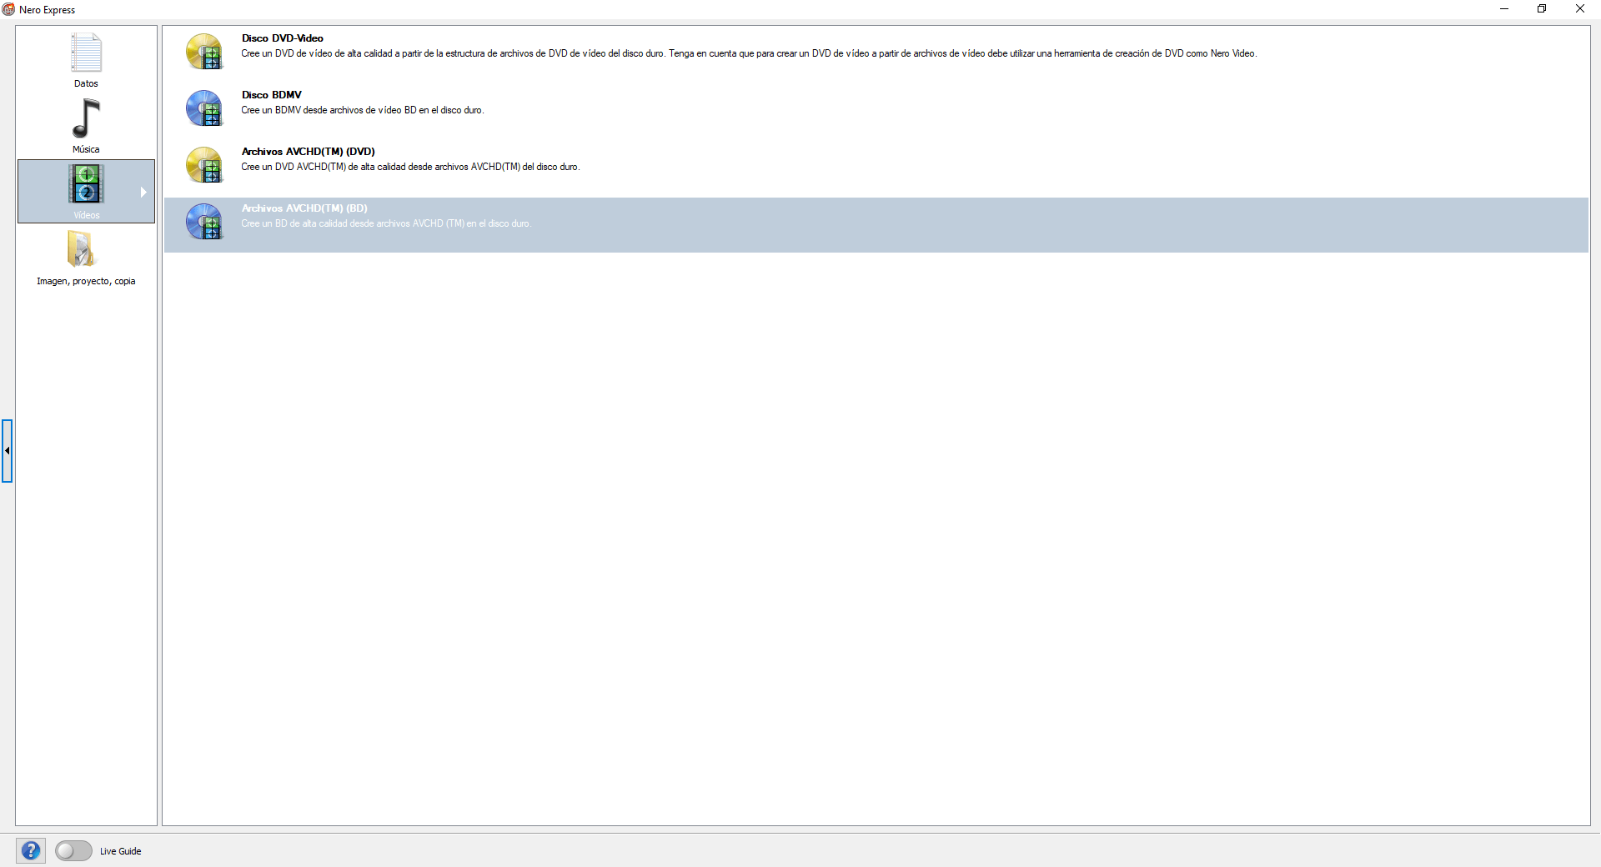Toggle the Live Guide switch

(x=73, y=850)
